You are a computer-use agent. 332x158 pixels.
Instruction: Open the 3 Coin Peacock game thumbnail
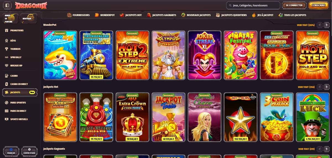tap(277, 117)
